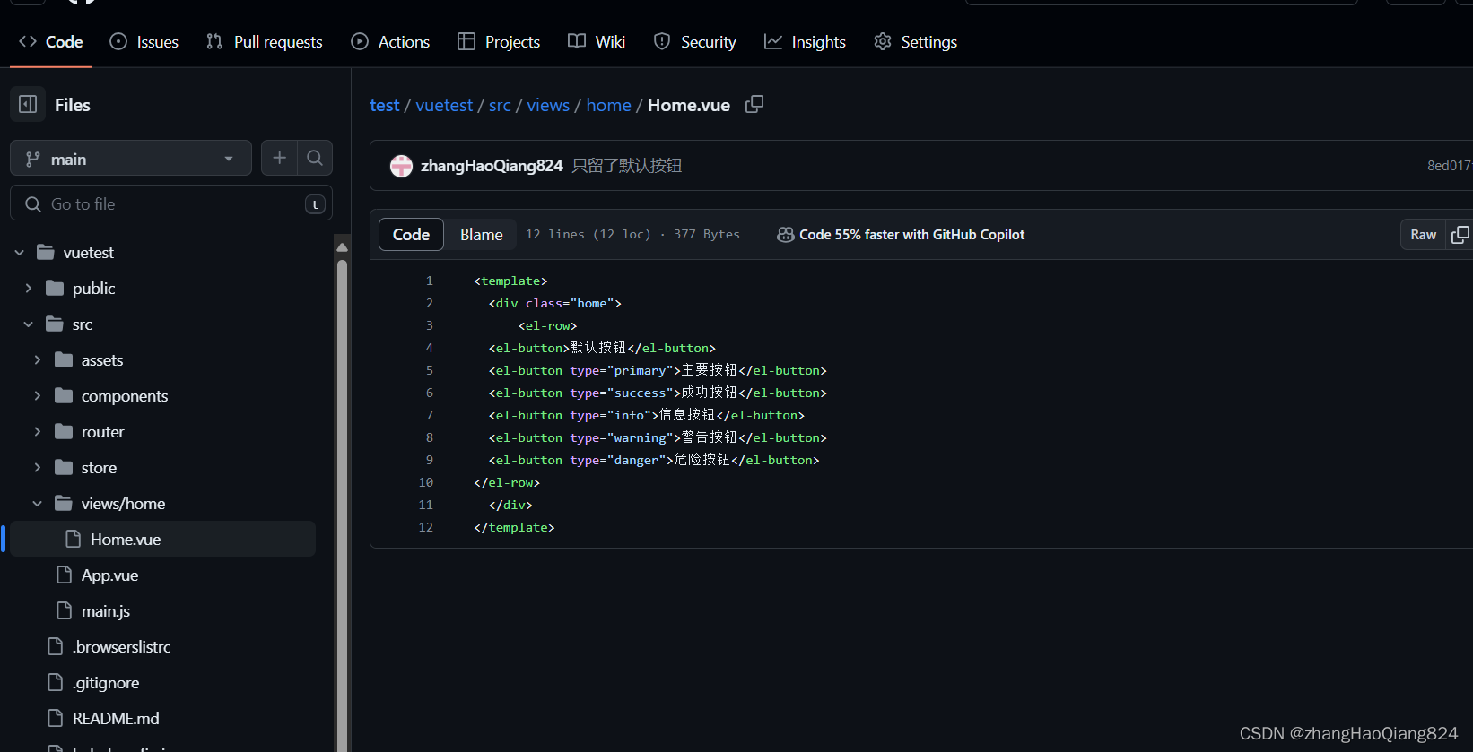
Task: Click the vuetest folder icon
Action: coord(46,252)
